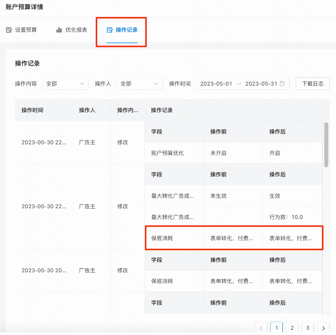
Task: Select page 1 in pagination
Action: [276, 328]
